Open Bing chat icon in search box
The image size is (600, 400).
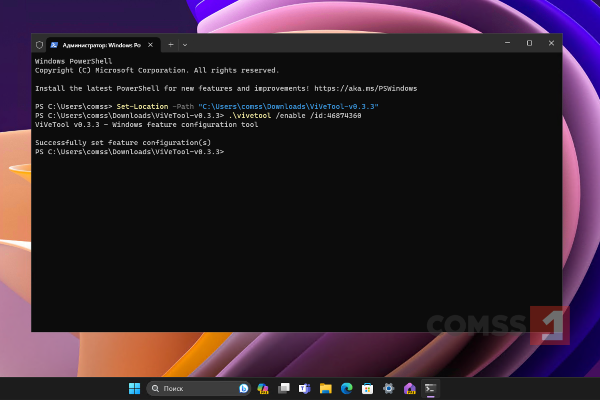244,388
